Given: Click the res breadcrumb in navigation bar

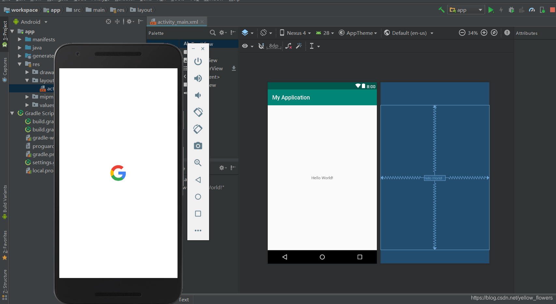Looking at the screenshot, I should tap(117, 10).
